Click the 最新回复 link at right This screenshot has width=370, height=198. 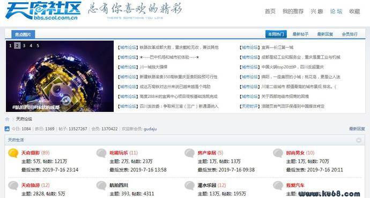click(x=357, y=129)
